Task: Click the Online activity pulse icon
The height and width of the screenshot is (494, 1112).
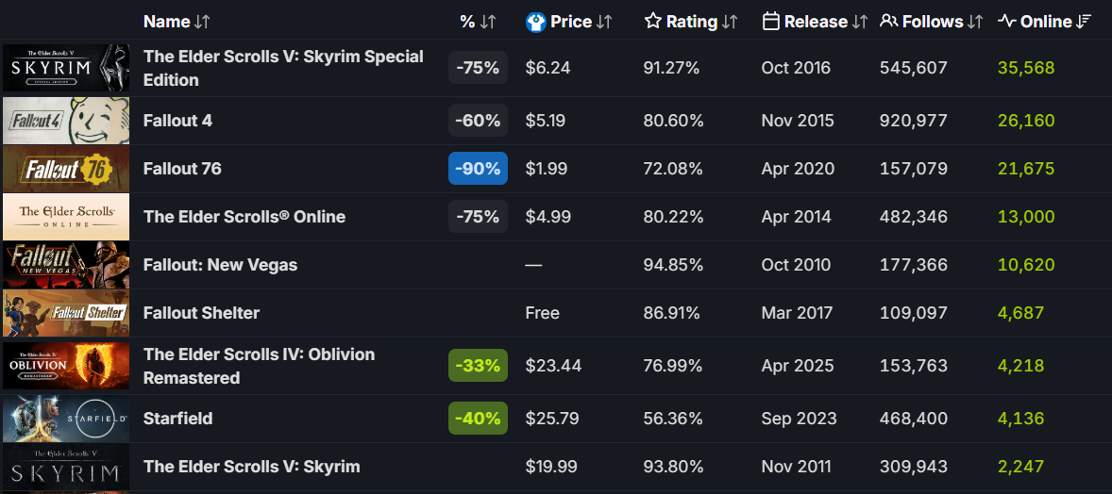Action: click(1007, 22)
